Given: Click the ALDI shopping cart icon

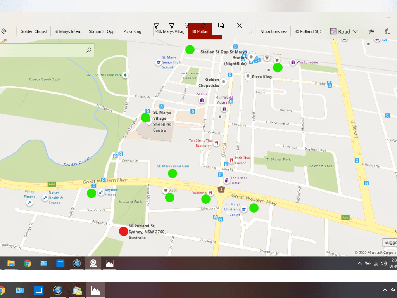Looking at the screenshot, I should (166, 191).
